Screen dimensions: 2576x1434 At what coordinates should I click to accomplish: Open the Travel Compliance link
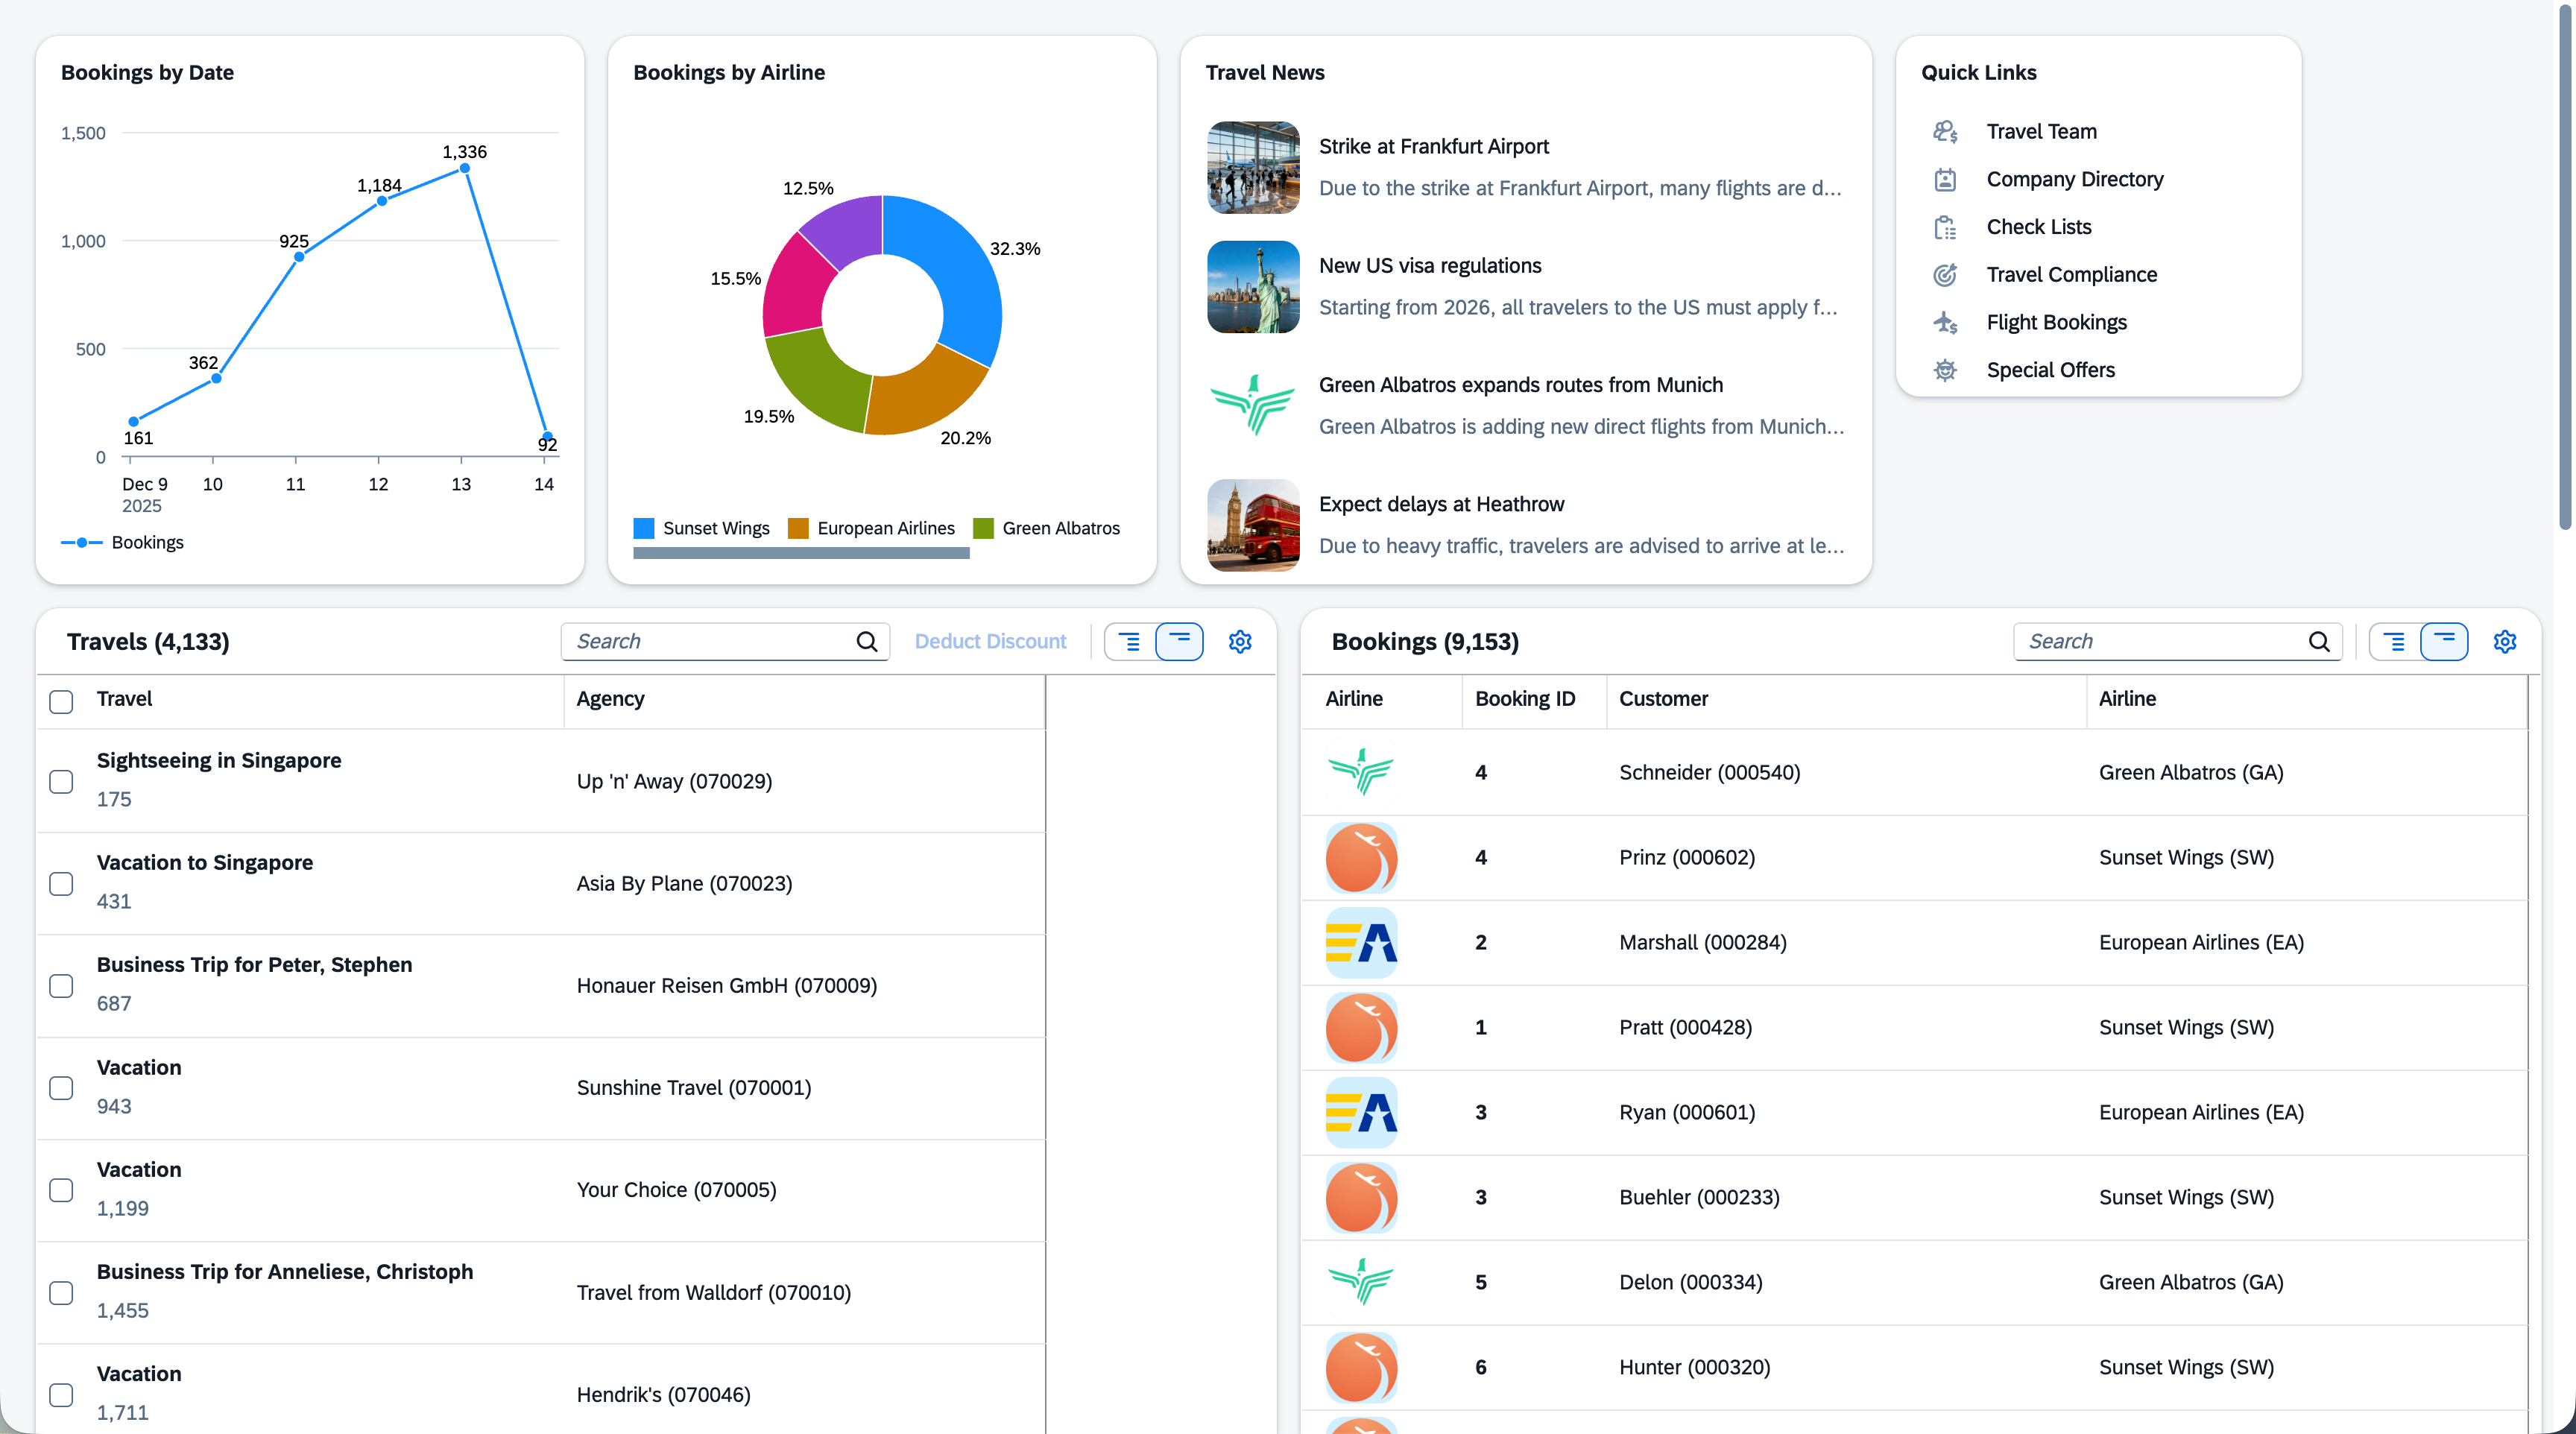click(2071, 275)
